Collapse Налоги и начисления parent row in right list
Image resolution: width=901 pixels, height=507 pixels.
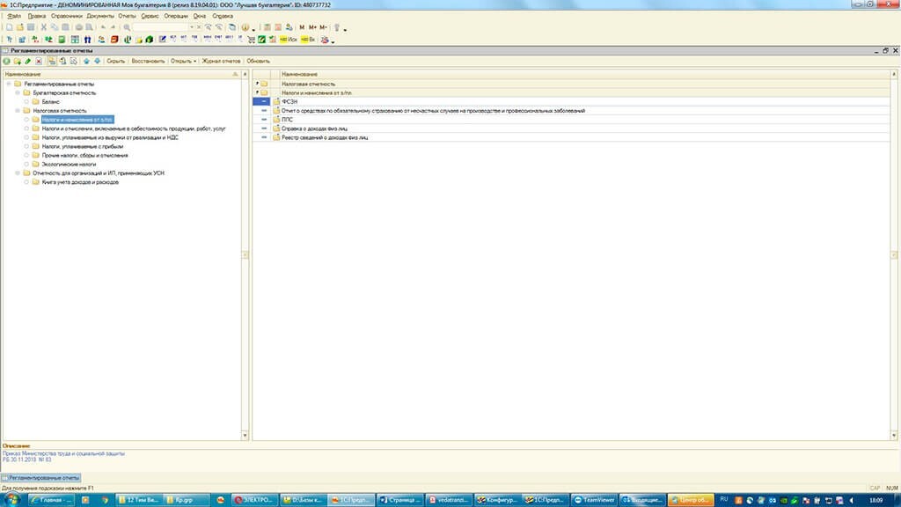[257, 92]
